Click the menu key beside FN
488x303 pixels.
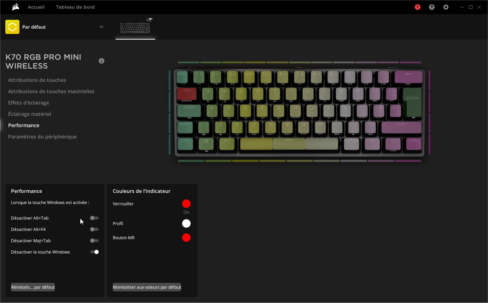point(393,144)
